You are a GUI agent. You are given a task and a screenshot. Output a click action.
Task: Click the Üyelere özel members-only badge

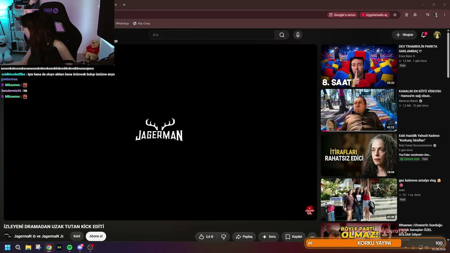point(410,159)
